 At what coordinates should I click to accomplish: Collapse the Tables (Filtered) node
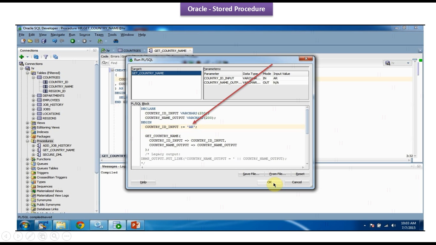pos(27,73)
